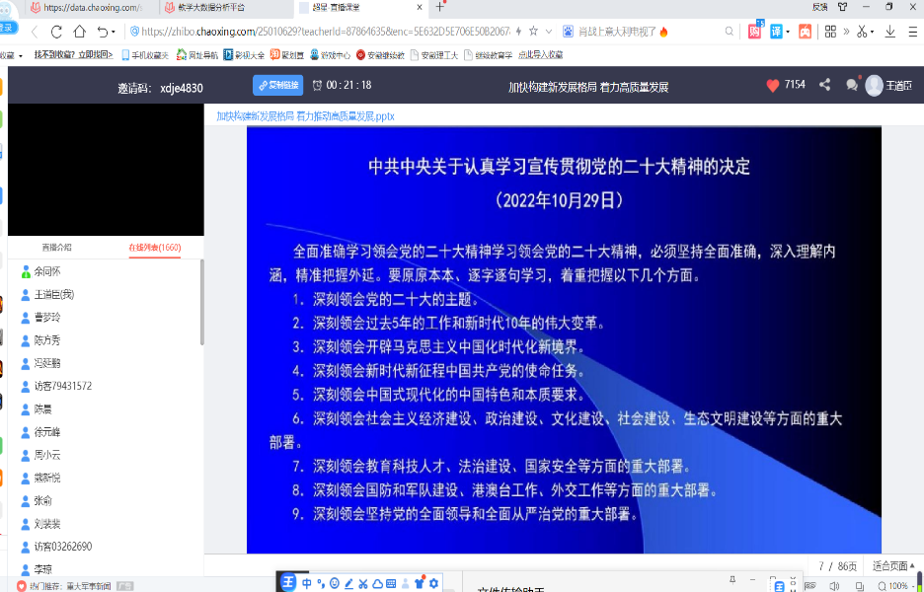Click the blue 复制链接 button

point(277,86)
